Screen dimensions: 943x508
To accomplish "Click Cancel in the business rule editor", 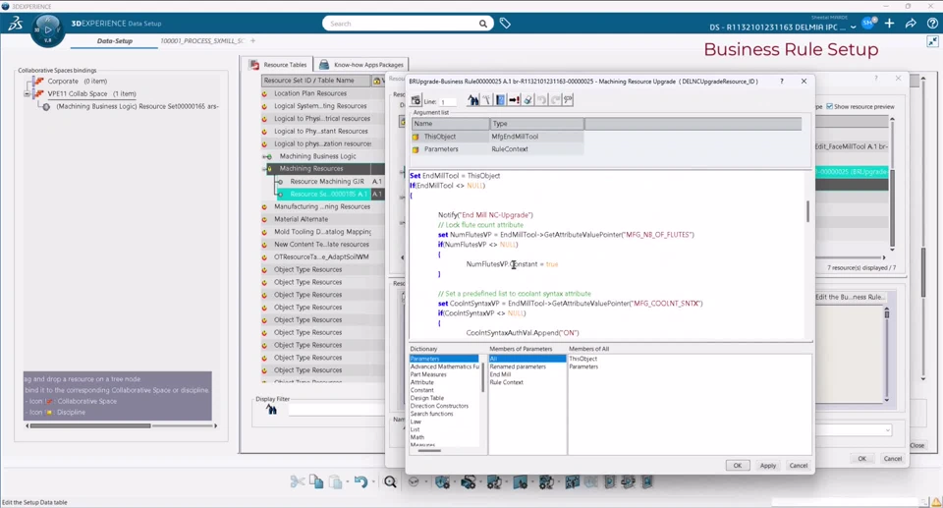I will pyautogui.click(x=799, y=466).
